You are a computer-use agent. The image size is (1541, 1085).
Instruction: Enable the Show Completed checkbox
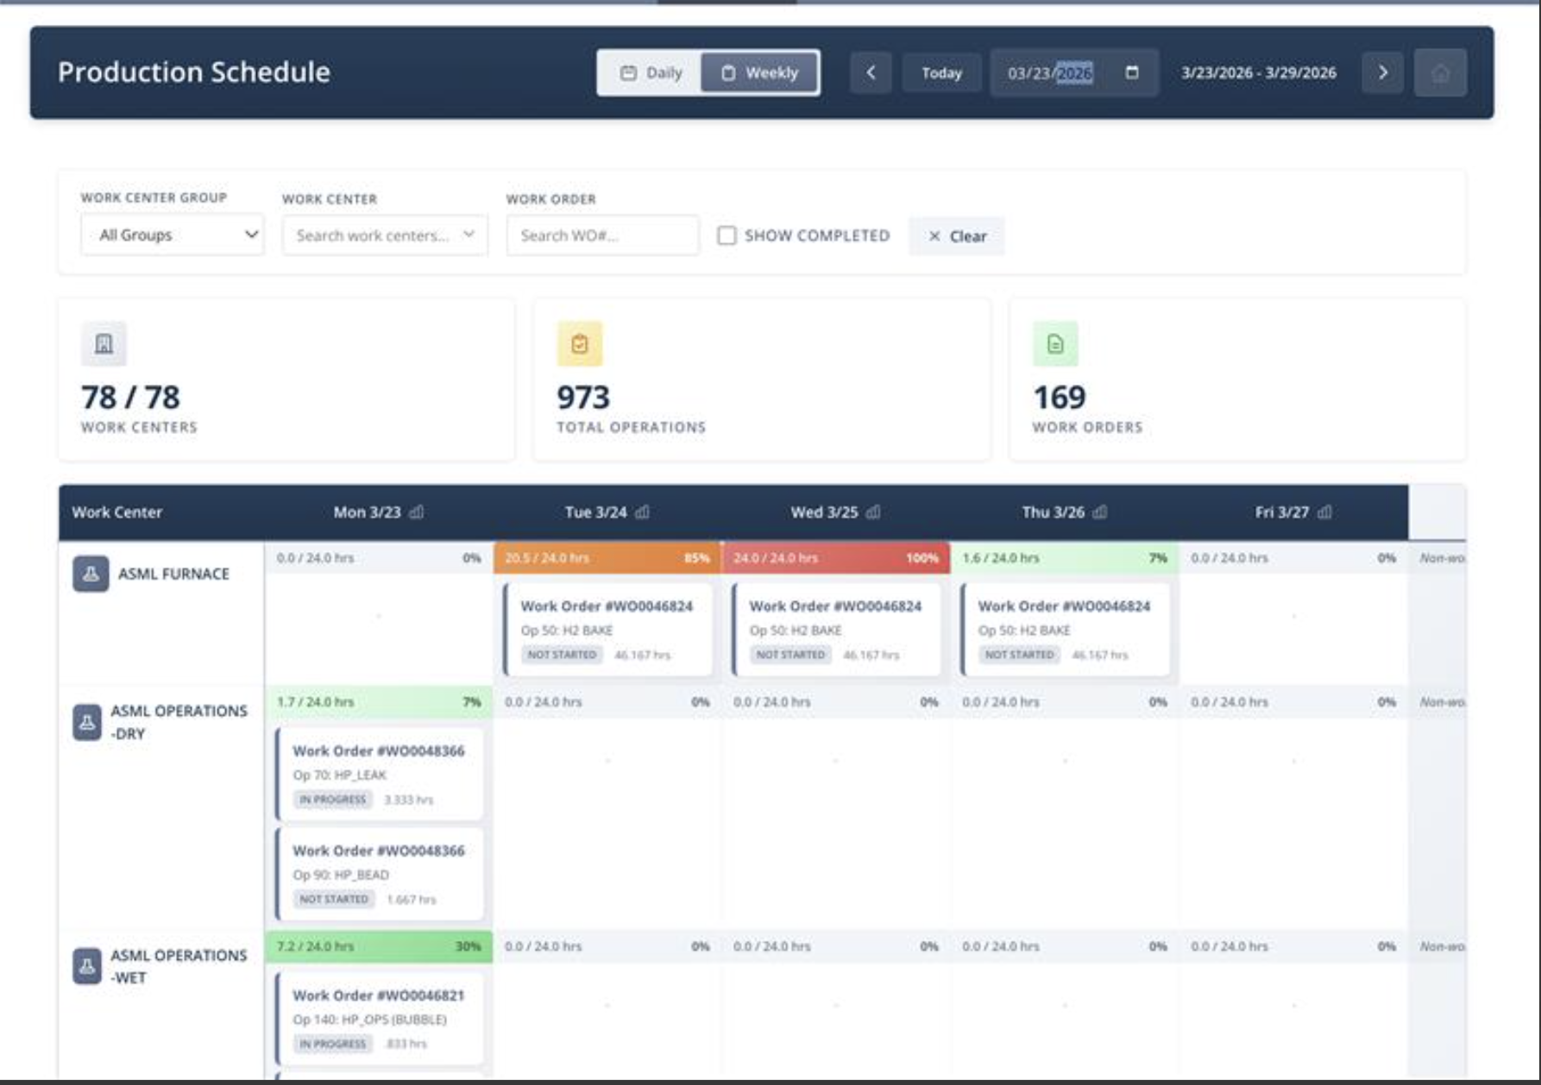(726, 235)
